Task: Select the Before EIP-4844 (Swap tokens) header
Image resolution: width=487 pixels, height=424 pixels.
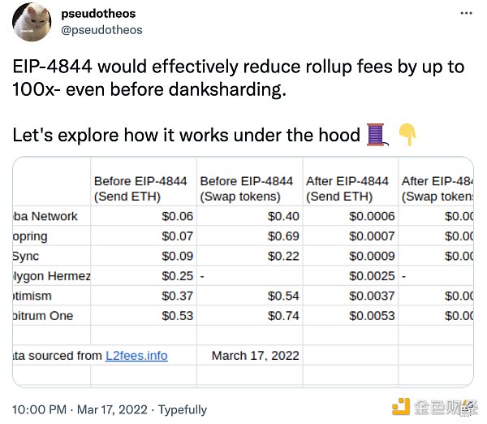Action: coord(246,188)
